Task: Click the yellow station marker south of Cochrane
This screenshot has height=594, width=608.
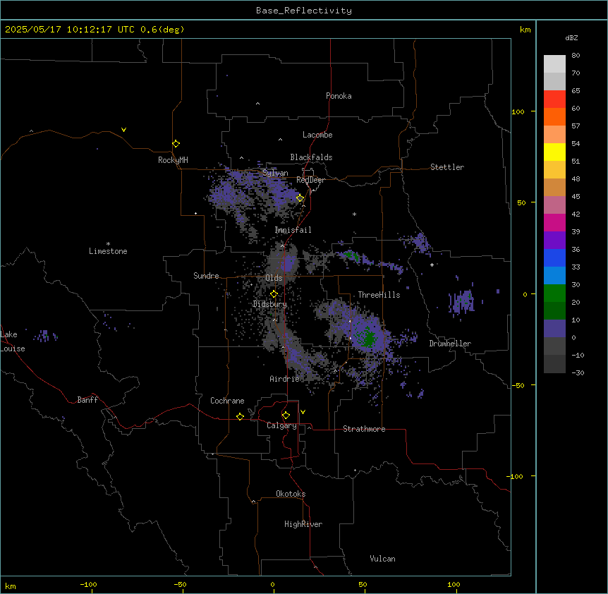Action: pos(240,416)
